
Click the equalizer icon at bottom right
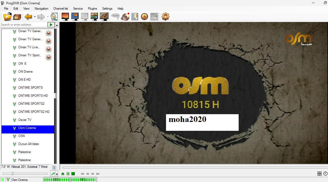click(319, 174)
